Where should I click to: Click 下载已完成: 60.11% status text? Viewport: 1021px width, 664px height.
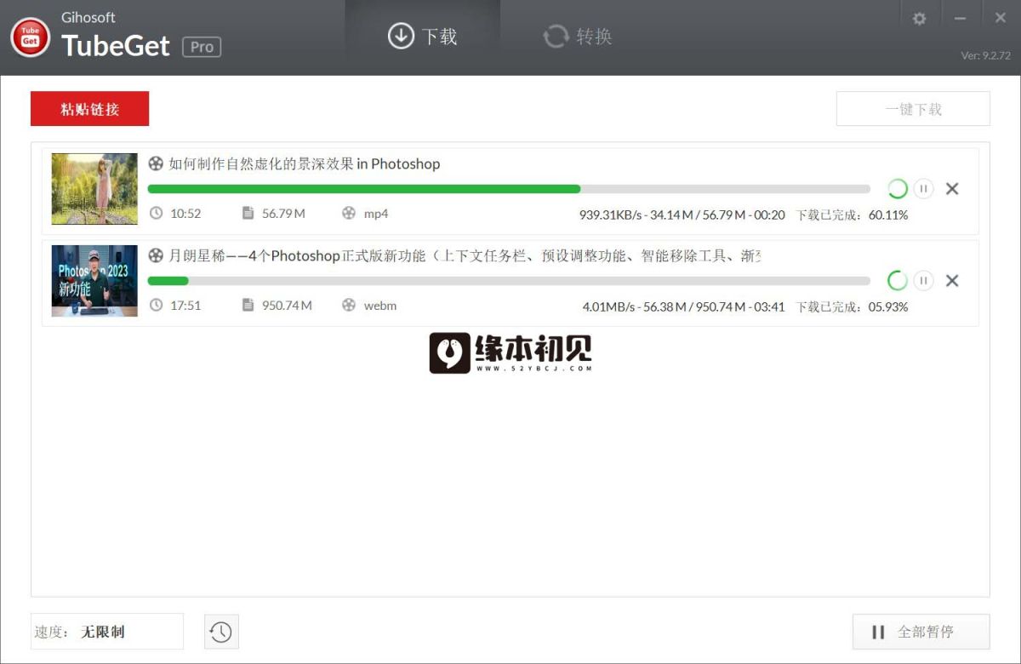click(x=852, y=215)
